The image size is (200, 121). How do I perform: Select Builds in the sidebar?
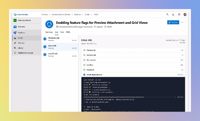pyautogui.click(x=27, y=38)
